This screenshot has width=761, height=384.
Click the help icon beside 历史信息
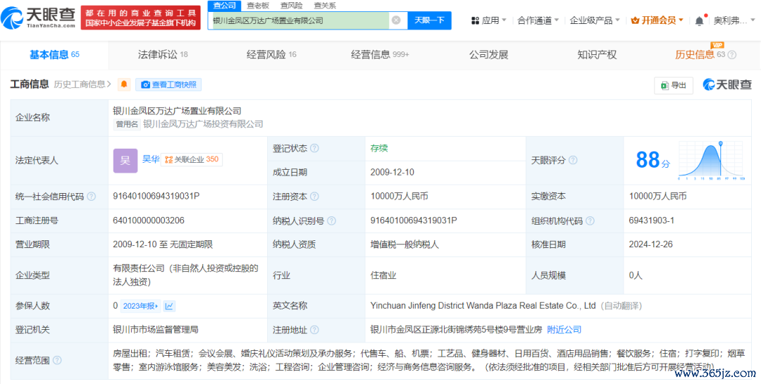[x=732, y=55]
